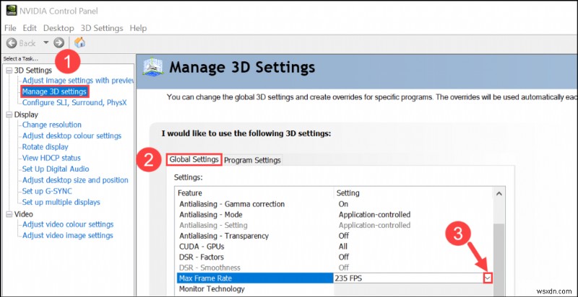The height and width of the screenshot is (297, 578).
Task: Open Change resolution in the sidebar
Action: (51, 125)
